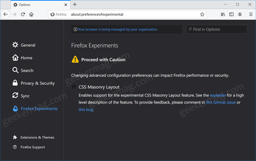Image resolution: width=256 pixels, height=161 pixels.
Task: Open Privacy & Security settings category
Action: [38, 83]
